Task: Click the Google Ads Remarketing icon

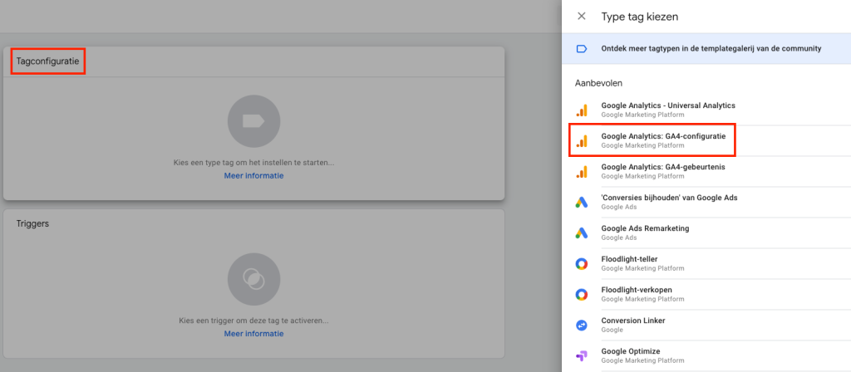Action: click(x=582, y=232)
